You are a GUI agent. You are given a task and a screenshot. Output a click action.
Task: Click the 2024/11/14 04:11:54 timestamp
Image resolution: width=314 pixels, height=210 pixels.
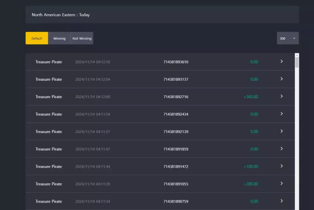point(93,114)
